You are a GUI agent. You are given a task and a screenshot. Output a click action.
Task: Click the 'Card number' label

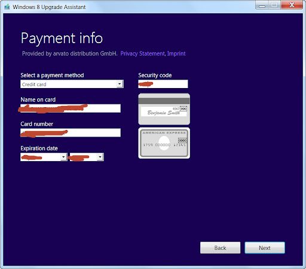coord(37,124)
